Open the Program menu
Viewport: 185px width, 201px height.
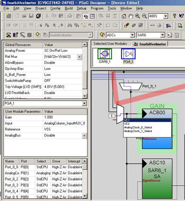coord(97,8)
